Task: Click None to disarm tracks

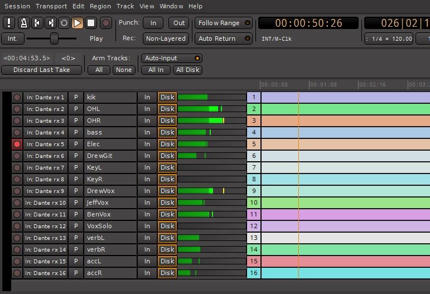Action: click(124, 70)
